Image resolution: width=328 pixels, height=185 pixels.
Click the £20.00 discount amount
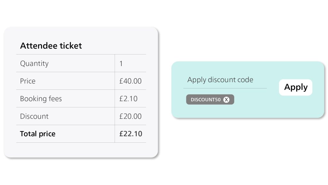coord(130,116)
